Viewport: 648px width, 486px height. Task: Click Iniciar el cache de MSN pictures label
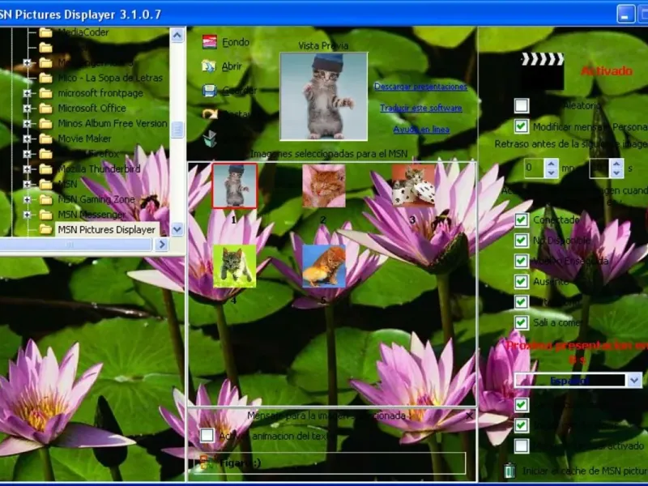[585, 471]
